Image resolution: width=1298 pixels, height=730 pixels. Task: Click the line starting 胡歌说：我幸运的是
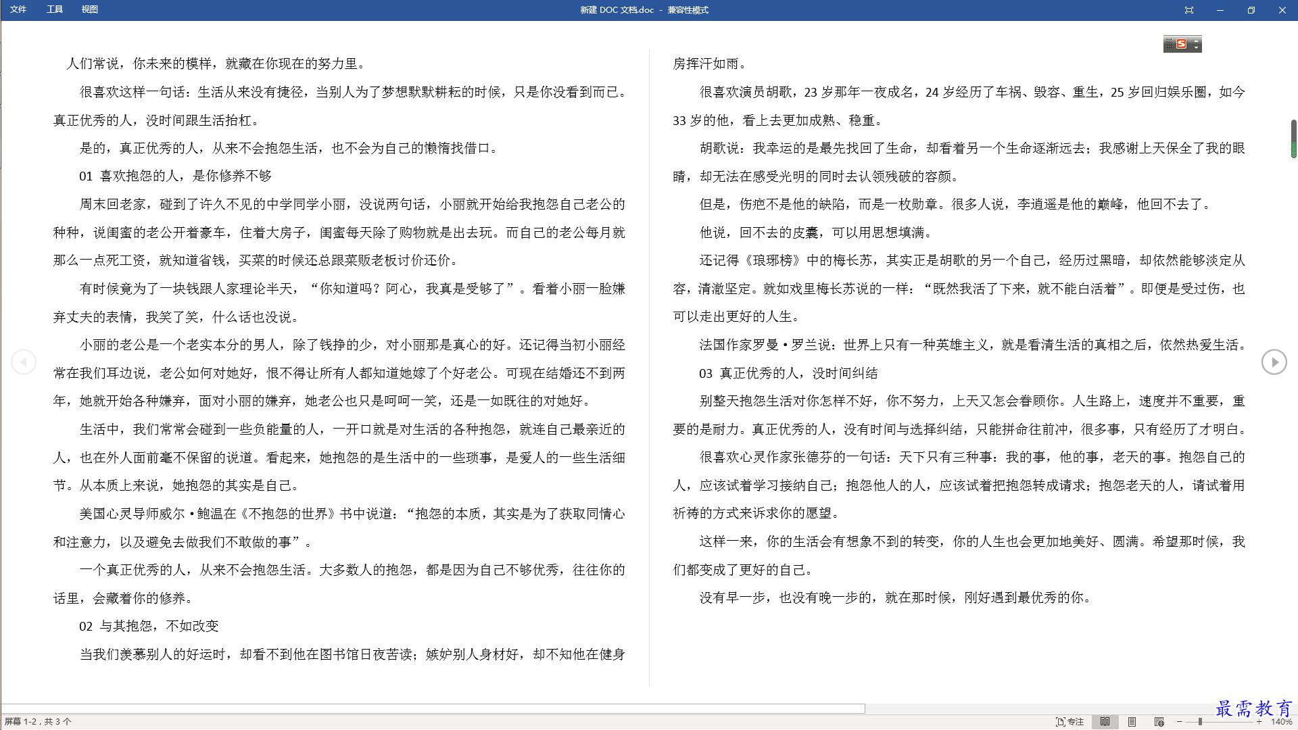click(972, 148)
